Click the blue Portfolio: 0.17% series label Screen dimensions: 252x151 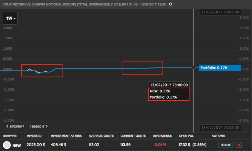coord(220,68)
